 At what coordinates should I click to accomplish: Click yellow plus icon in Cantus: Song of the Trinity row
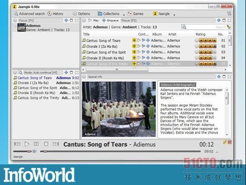(x=134, y=64)
